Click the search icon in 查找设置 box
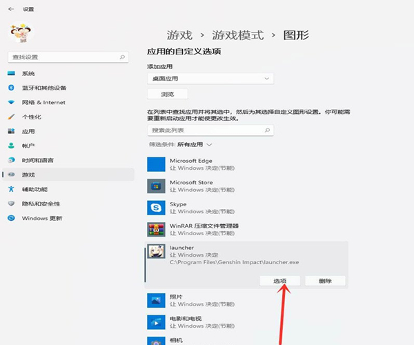This screenshot has width=414, height=345. click(x=122, y=57)
